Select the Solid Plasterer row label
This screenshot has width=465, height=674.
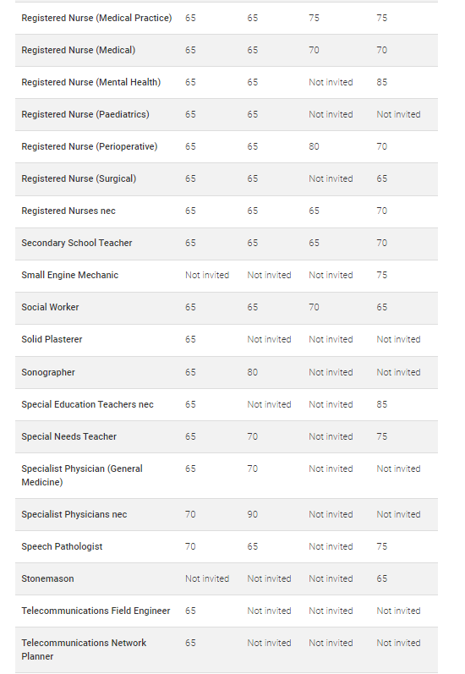pos(52,340)
